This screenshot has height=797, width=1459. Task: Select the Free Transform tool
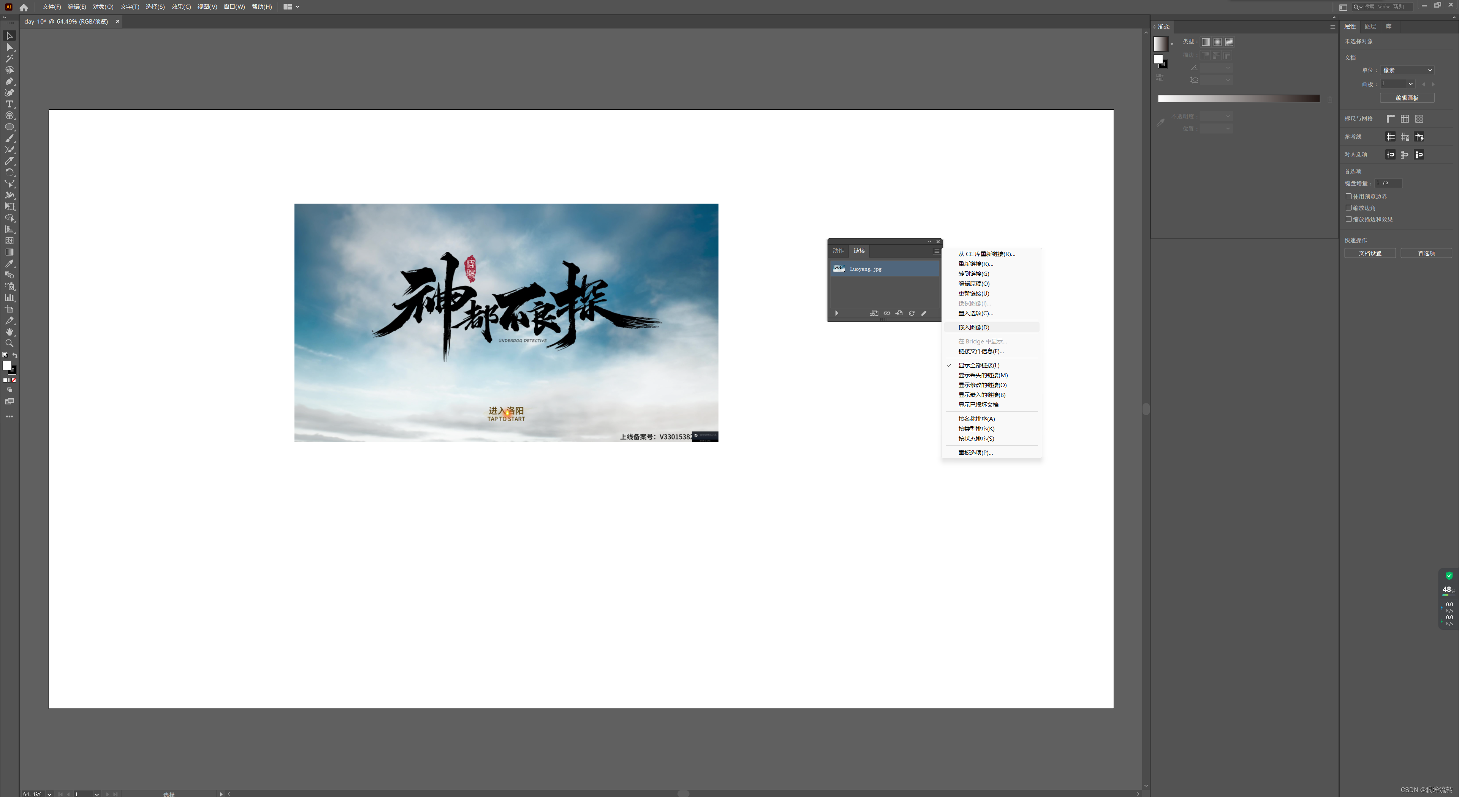(x=9, y=207)
